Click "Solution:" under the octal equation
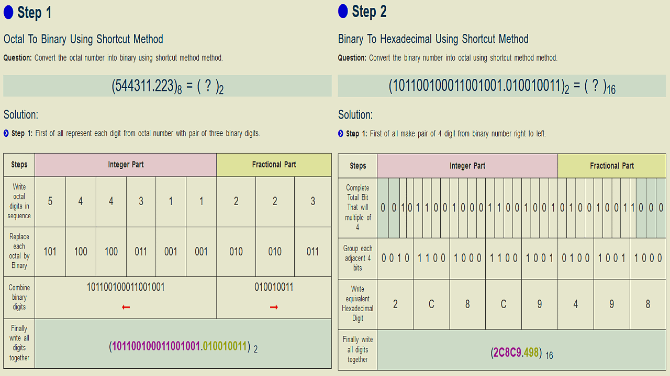Screen dimensions: 670x376 click(21, 115)
